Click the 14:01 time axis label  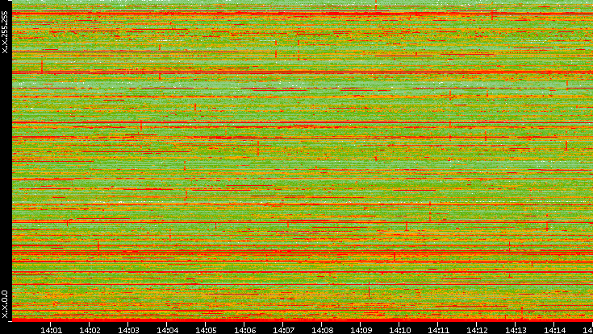click(51, 330)
